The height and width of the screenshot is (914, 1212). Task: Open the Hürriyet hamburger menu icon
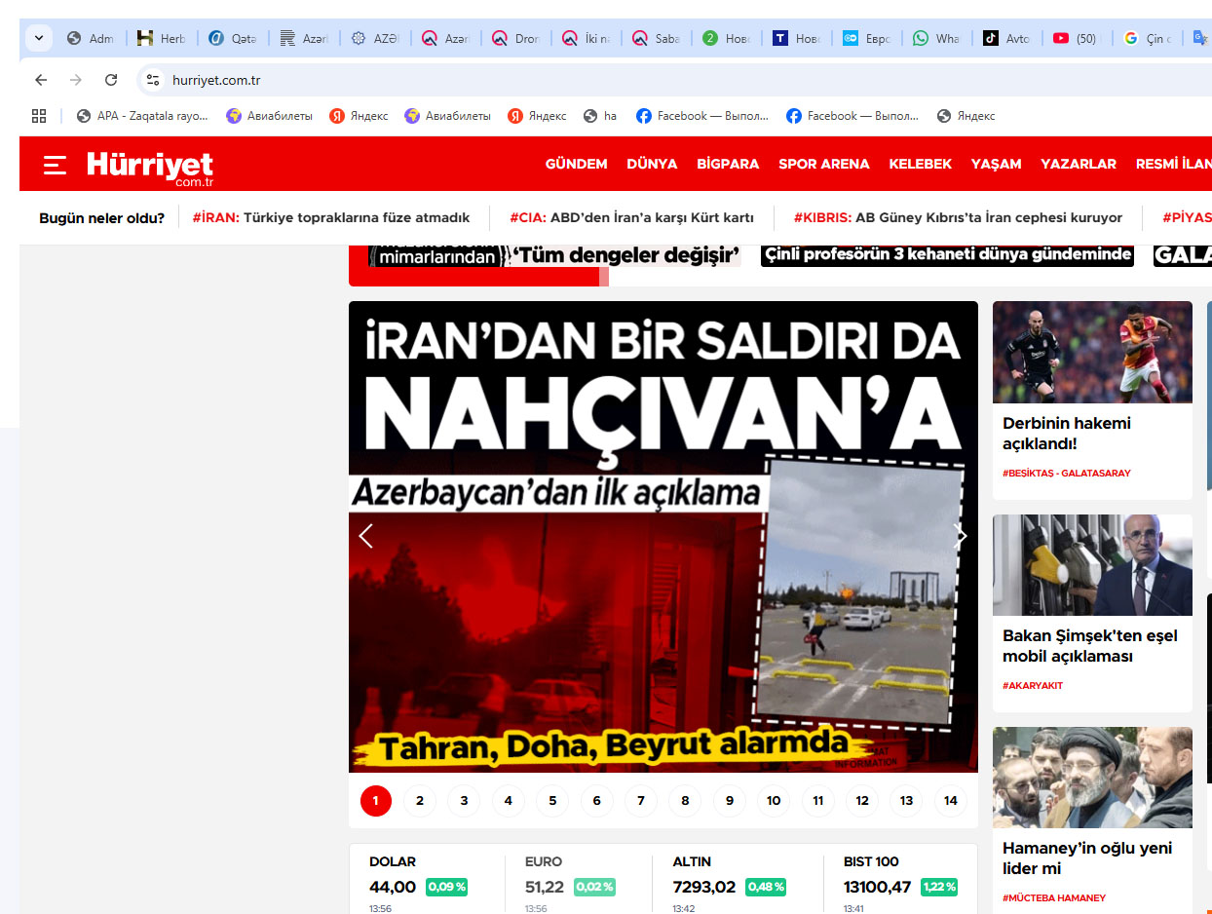[55, 165]
